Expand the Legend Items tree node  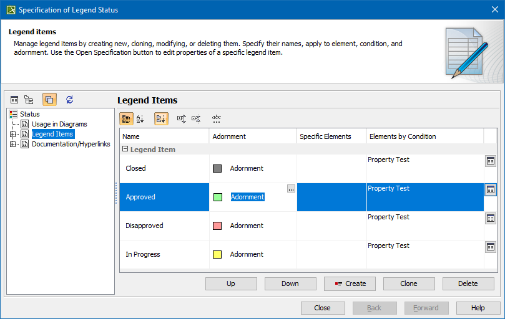13,134
